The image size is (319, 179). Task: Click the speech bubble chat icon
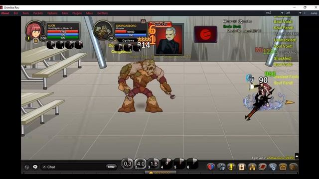tap(35, 167)
